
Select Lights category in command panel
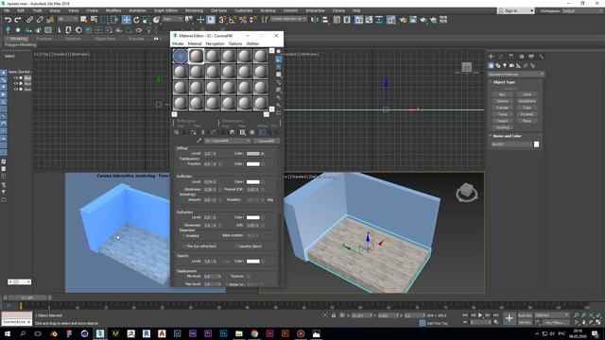click(x=505, y=65)
